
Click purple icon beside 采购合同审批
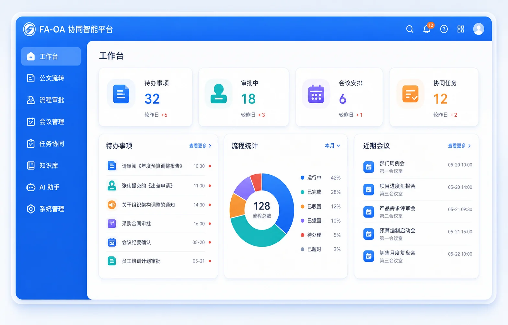point(112,224)
